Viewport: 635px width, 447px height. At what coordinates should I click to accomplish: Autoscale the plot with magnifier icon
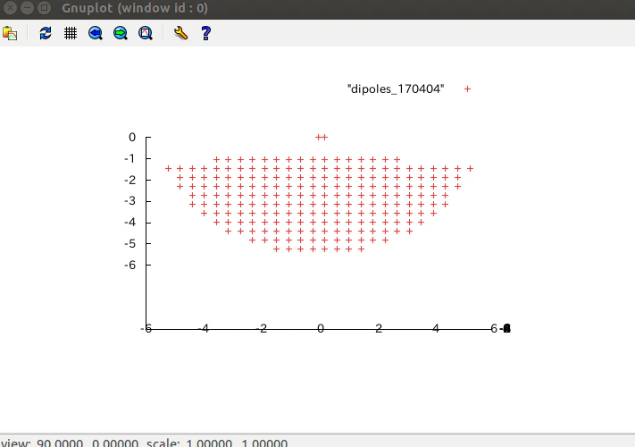(x=146, y=33)
